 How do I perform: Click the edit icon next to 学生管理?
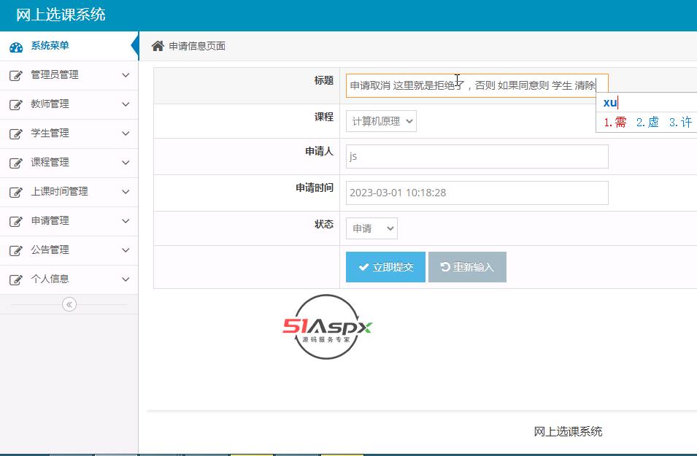pos(16,134)
